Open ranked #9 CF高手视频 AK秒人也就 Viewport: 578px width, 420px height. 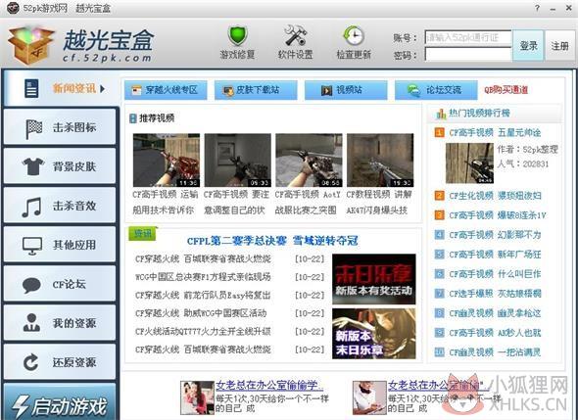(x=495, y=333)
